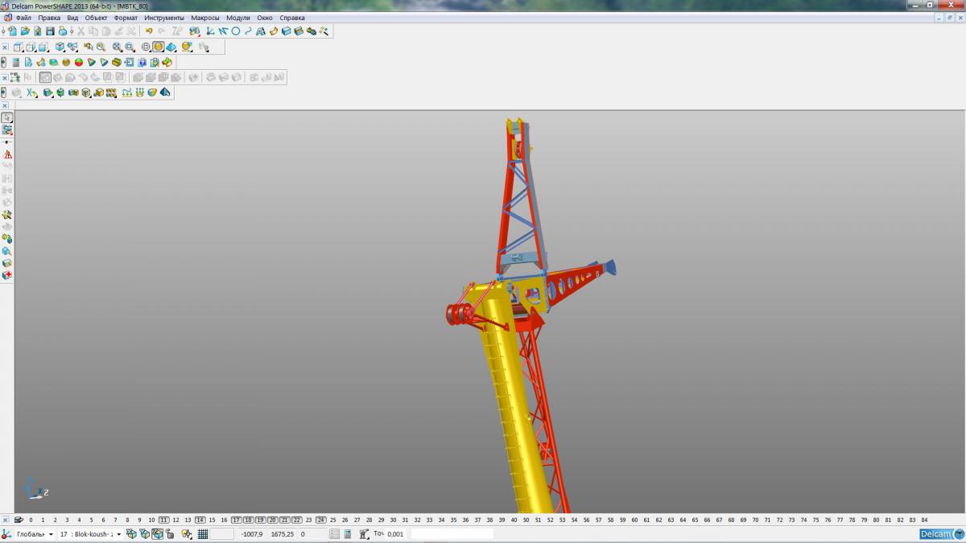
Task: Open the Объект menu
Action: (97, 18)
